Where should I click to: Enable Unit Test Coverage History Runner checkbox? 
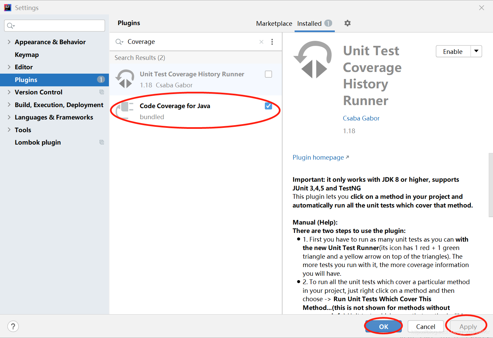[268, 74]
